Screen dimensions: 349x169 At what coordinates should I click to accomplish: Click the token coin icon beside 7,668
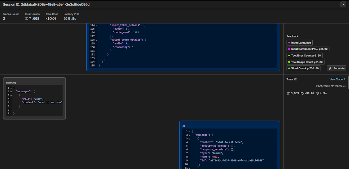26,19
